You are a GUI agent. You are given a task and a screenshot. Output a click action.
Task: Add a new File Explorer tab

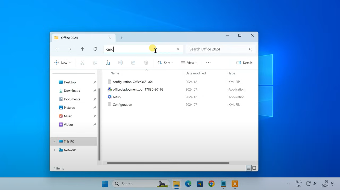122,38
